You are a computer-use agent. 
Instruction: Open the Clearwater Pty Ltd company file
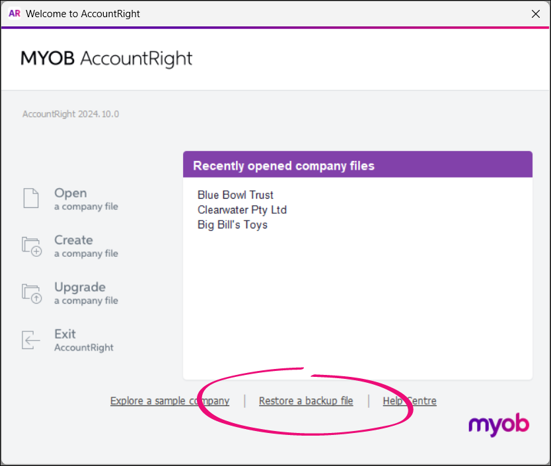tap(242, 210)
